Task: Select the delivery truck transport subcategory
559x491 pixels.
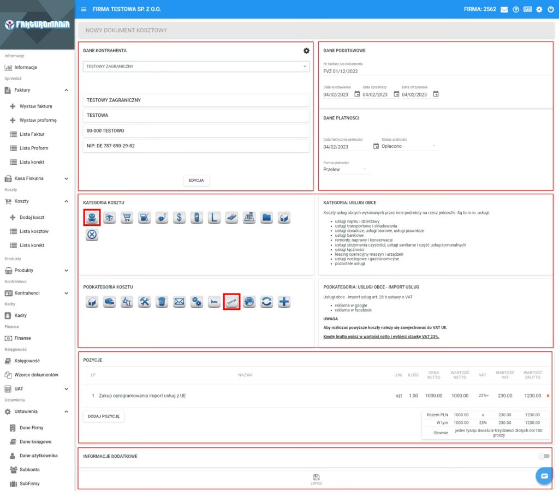Action: (x=109, y=302)
